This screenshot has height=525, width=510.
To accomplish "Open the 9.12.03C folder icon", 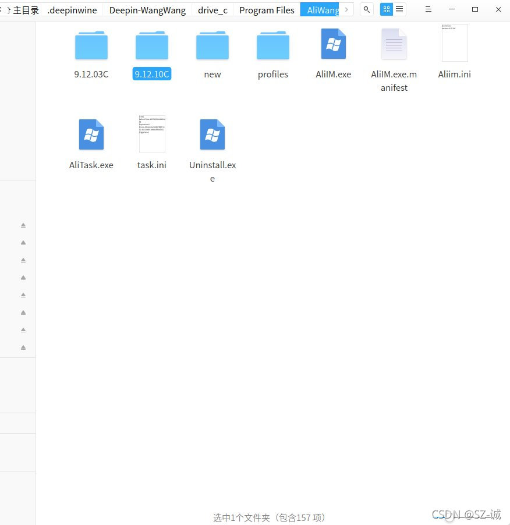I will 91,45.
